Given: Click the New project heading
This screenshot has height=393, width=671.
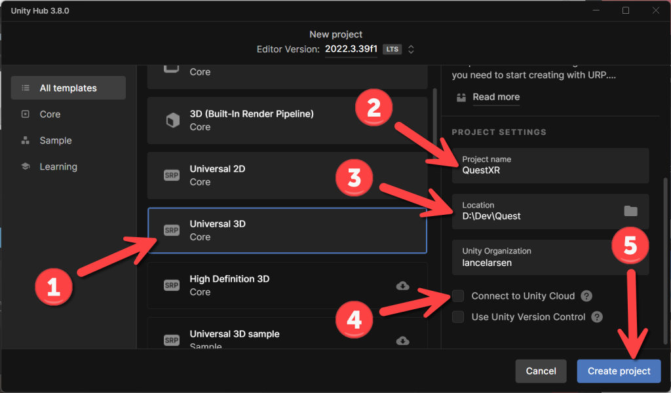Looking at the screenshot, I should [336, 34].
